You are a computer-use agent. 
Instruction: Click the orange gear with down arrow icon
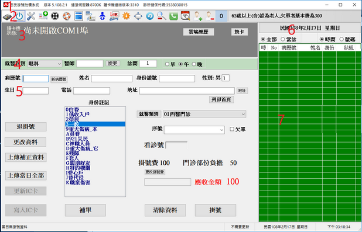[x=126, y=16]
